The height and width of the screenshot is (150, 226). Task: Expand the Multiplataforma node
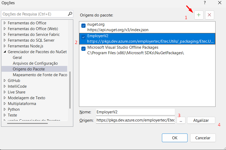(x=5, y=104)
